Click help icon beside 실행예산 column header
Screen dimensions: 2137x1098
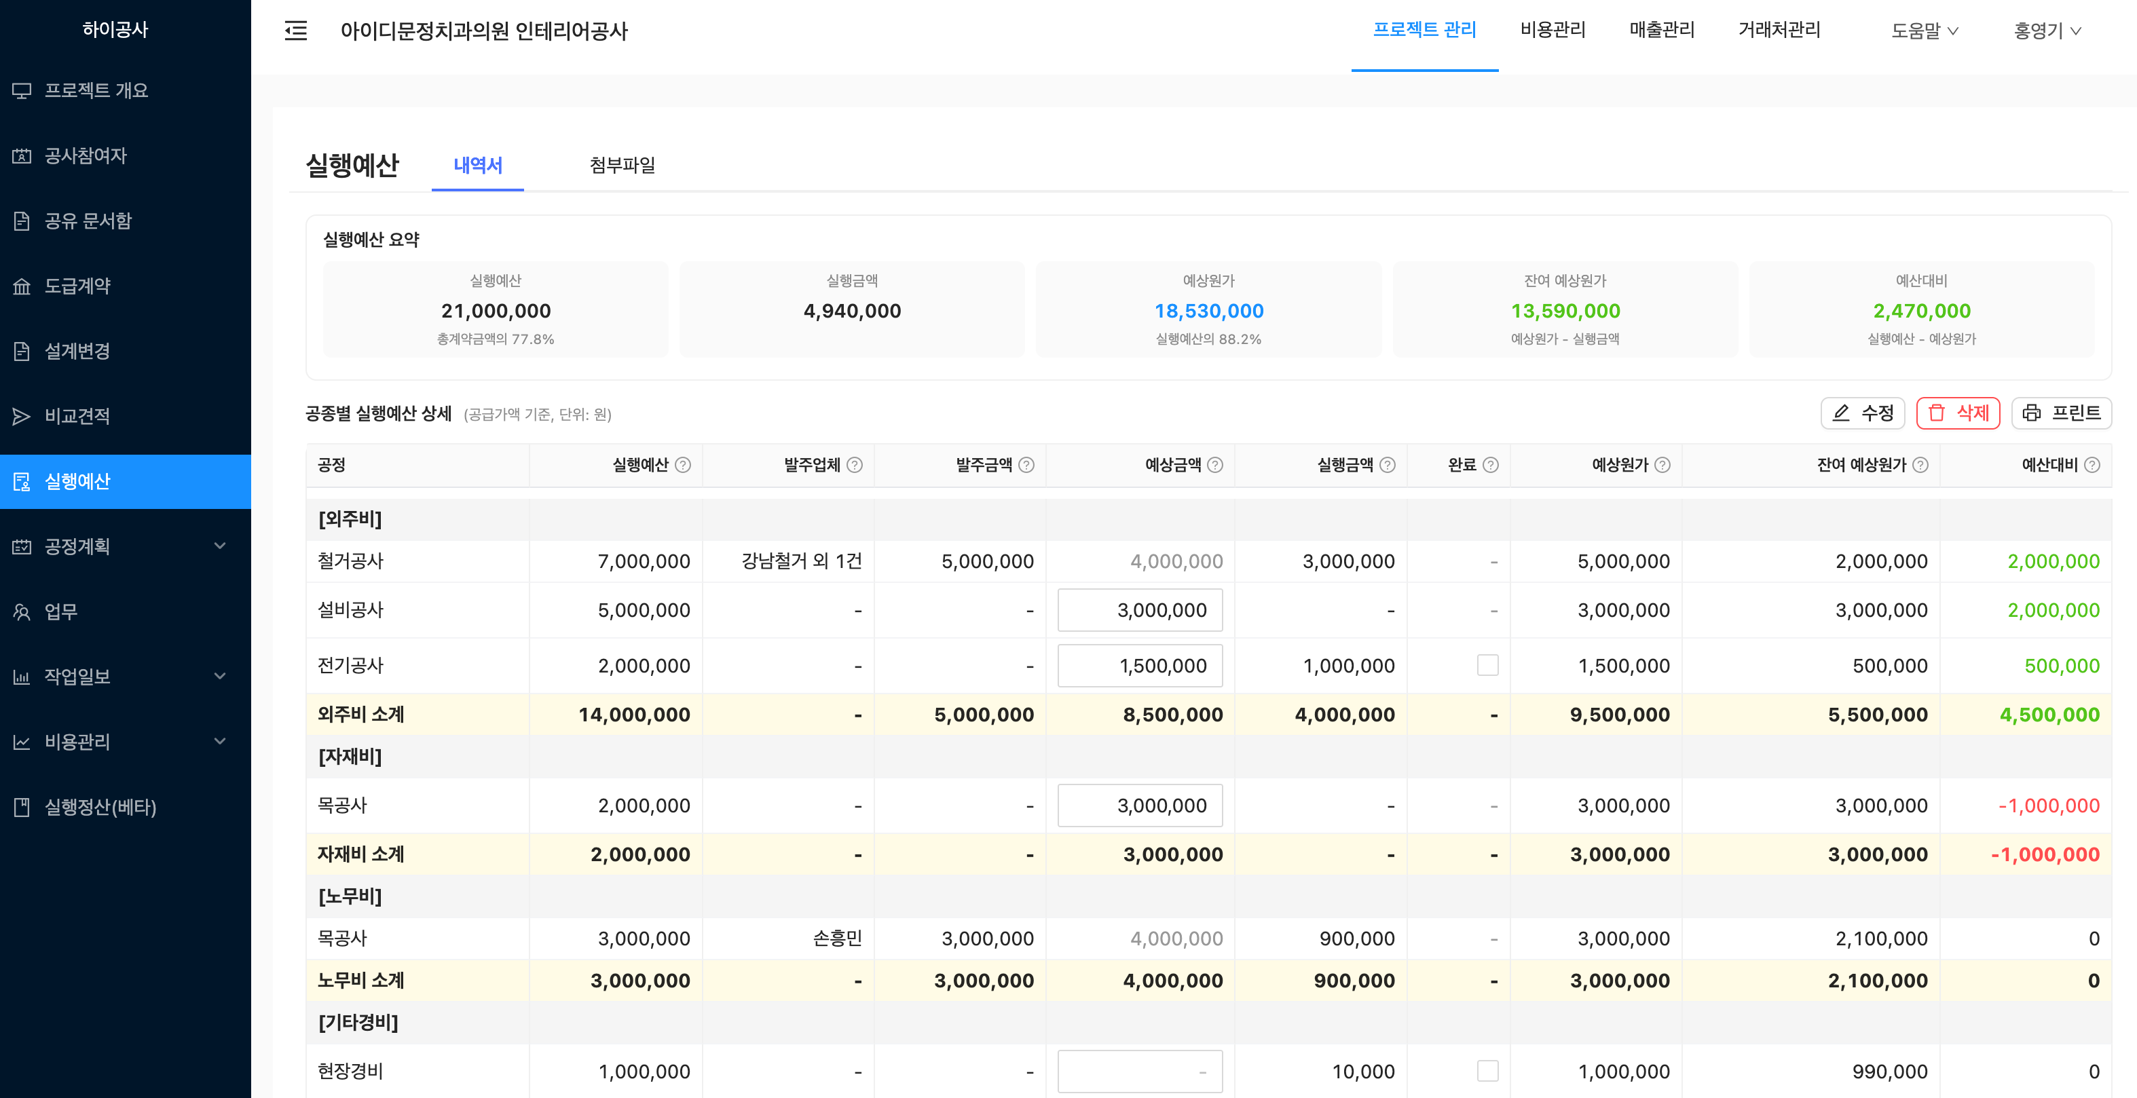(x=683, y=466)
